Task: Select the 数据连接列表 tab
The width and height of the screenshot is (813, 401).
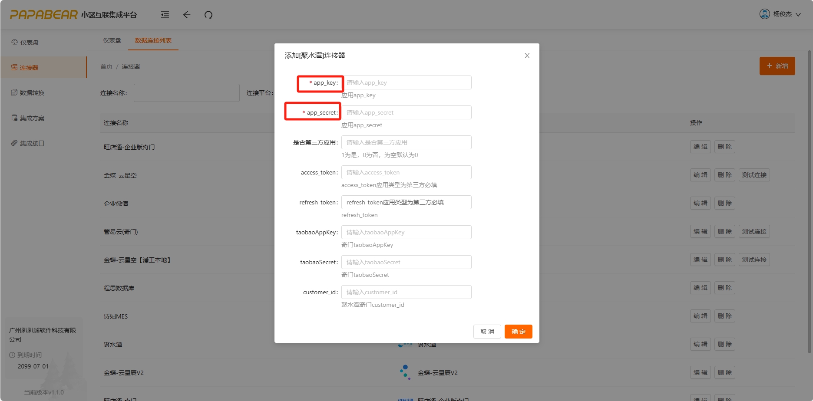Action: coord(153,40)
